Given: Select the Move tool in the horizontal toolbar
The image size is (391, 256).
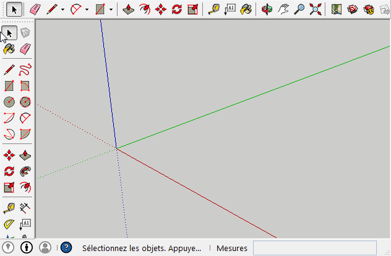Looking at the screenshot, I should [x=161, y=9].
